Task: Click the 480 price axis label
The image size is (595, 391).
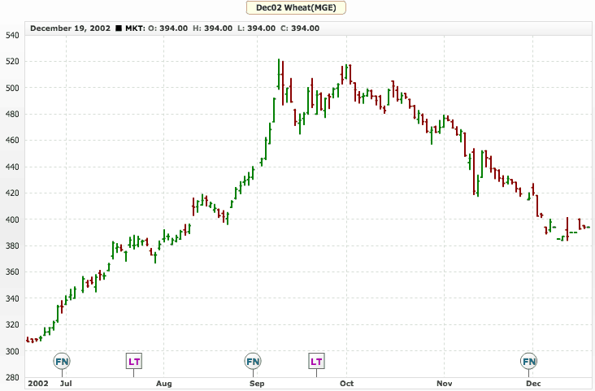Action: 12,115
